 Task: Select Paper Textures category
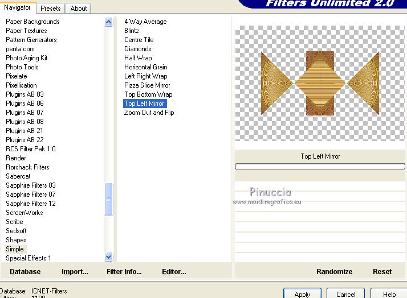pyautogui.click(x=26, y=31)
